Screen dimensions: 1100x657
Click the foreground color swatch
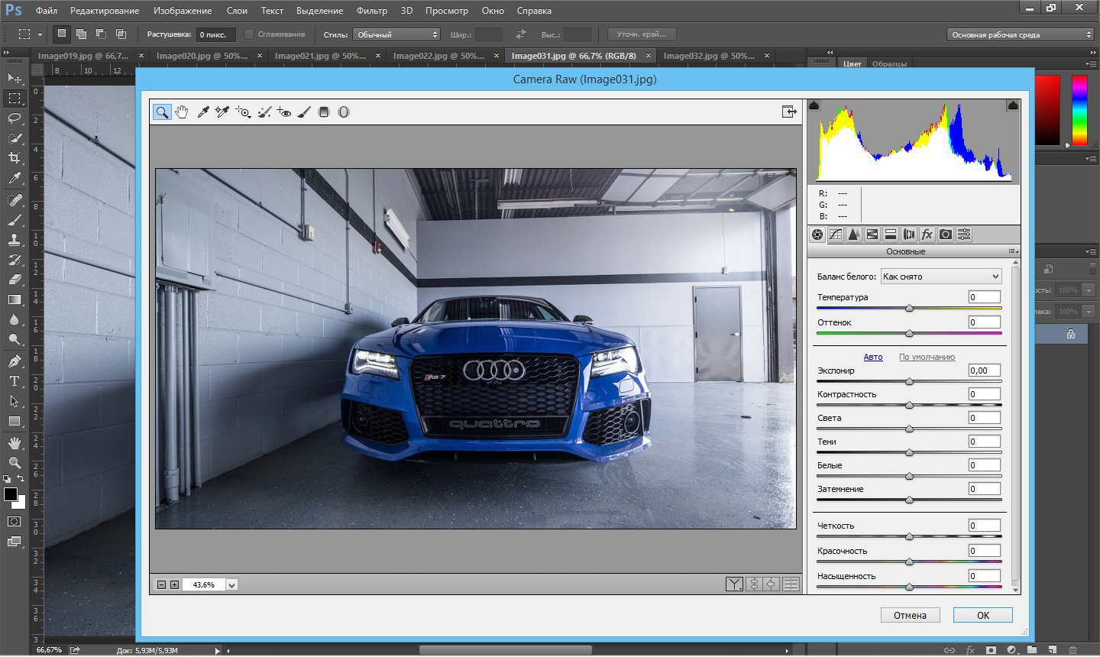[11, 495]
